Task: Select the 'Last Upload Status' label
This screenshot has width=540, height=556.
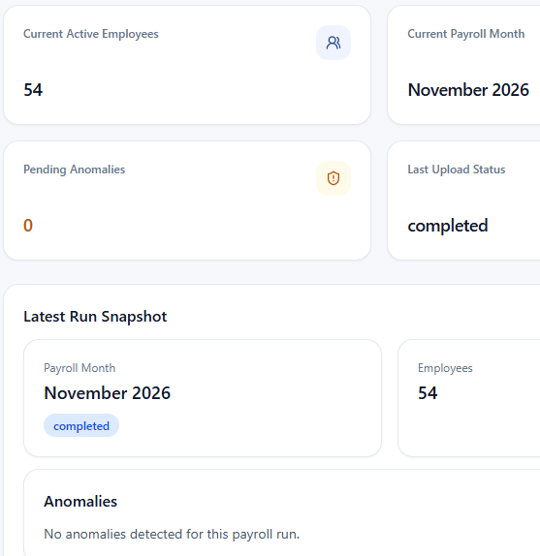Action: click(x=457, y=170)
